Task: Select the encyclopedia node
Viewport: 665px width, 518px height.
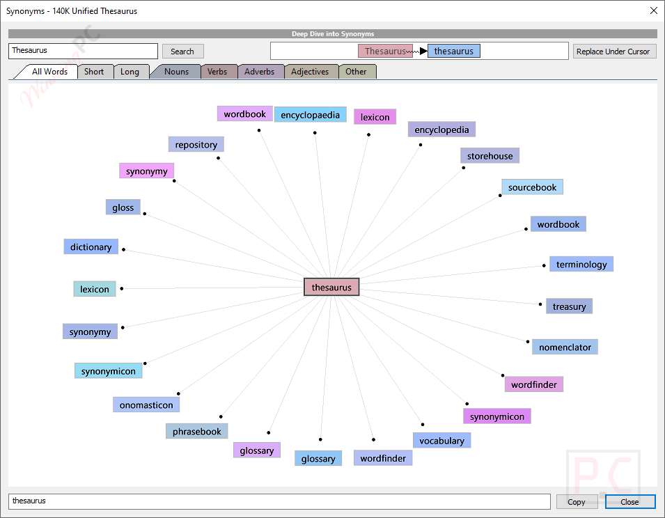Action: coord(442,129)
